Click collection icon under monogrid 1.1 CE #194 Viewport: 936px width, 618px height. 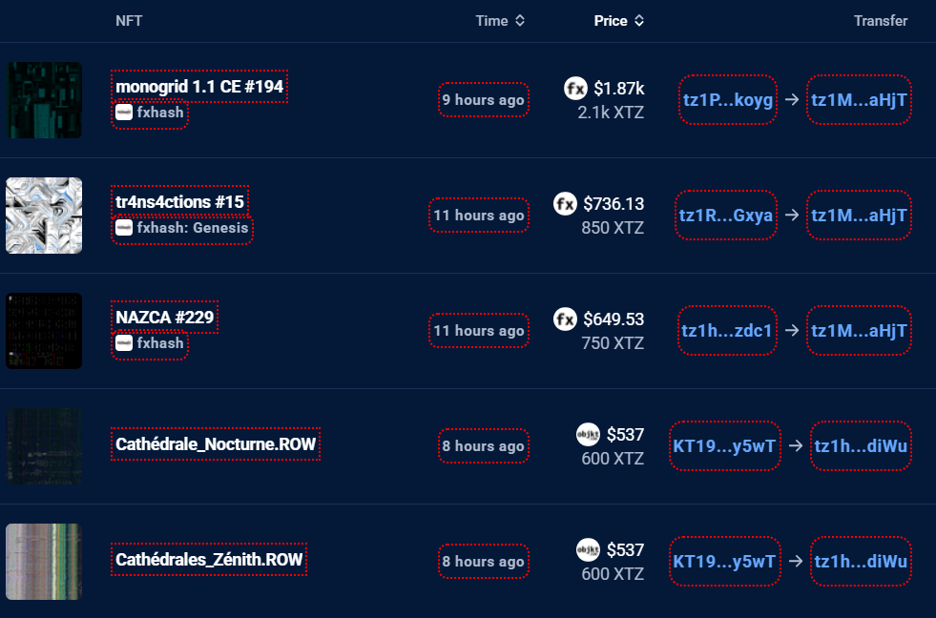pos(123,113)
